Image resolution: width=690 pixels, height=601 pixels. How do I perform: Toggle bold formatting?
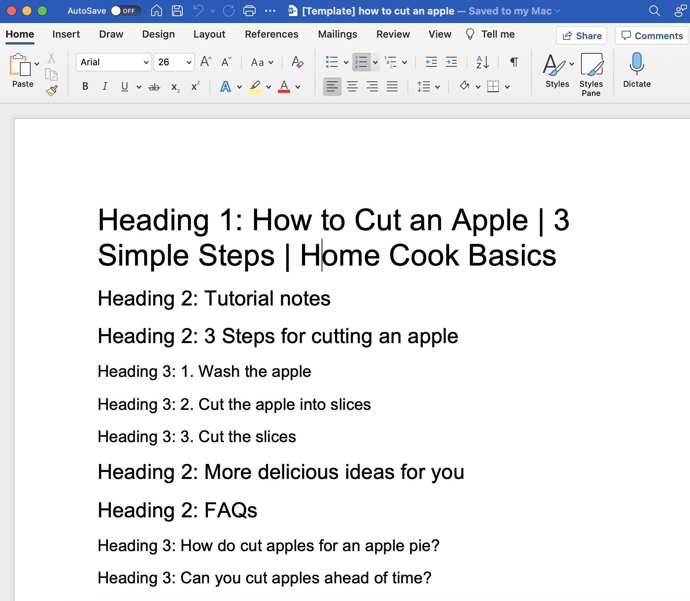click(x=85, y=86)
